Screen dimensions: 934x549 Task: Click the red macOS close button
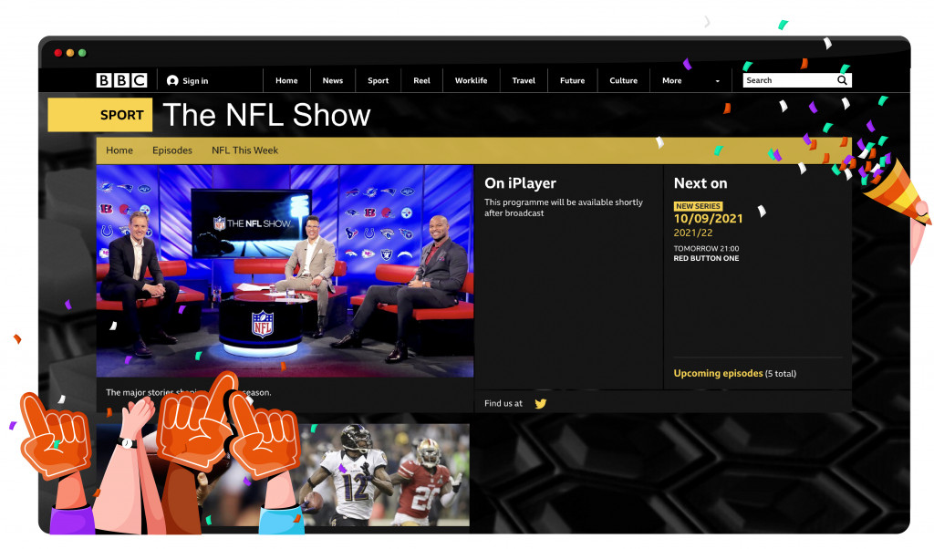point(57,53)
